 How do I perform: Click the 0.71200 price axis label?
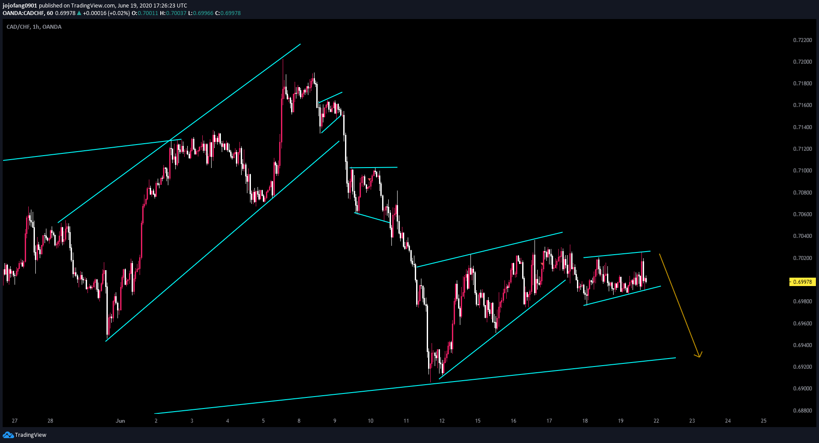click(803, 149)
